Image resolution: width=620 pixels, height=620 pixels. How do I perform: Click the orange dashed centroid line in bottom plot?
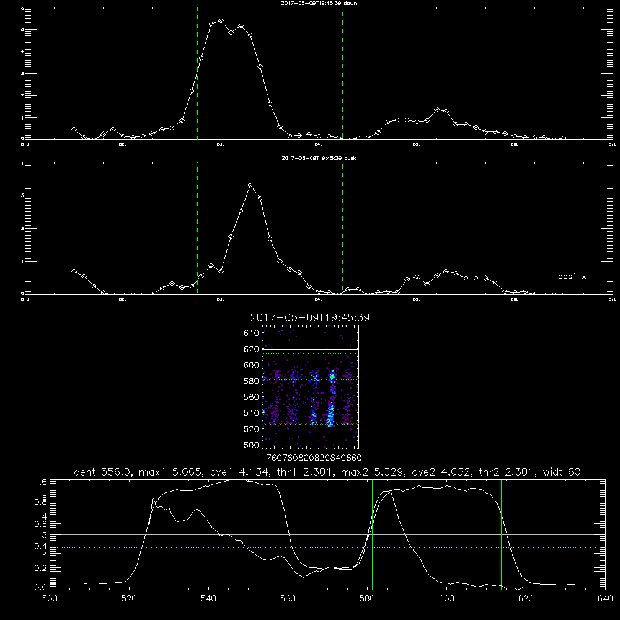[x=272, y=536]
